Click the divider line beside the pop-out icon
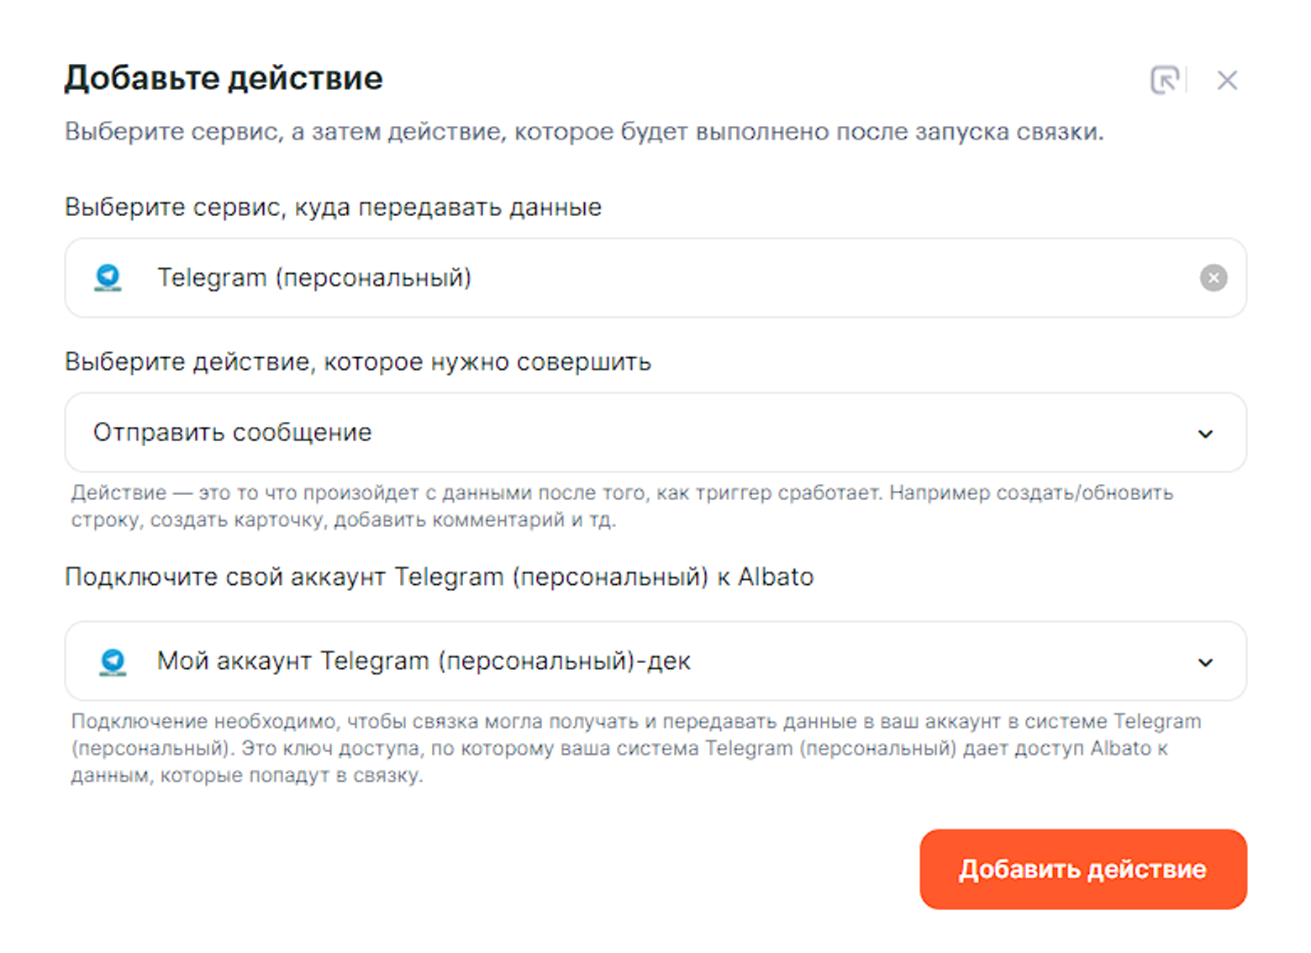 click(1187, 80)
